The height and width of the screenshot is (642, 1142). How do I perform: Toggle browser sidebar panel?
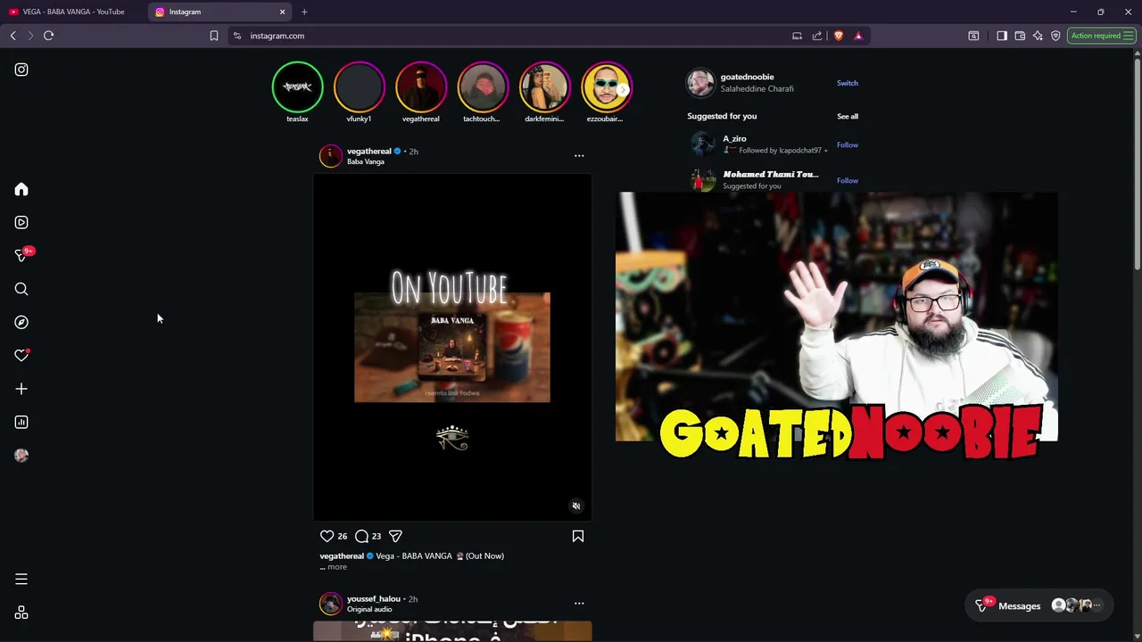point(1002,36)
